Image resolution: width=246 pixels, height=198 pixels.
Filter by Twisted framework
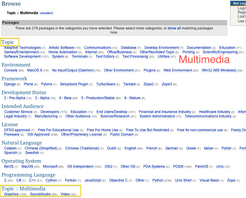pyautogui.click(x=129, y=84)
